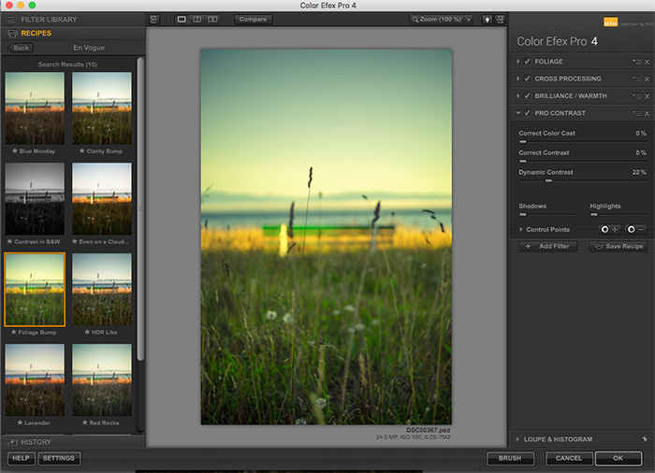
Task: Select the Blue Monday recipe thumbnail
Action: click(35, 108)
